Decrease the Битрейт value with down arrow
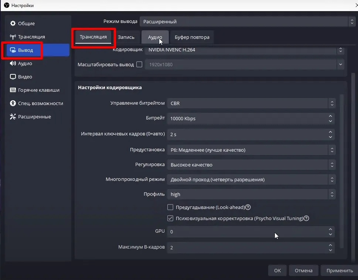This screenshot has width=358, height=280. (x=330, y=121)
